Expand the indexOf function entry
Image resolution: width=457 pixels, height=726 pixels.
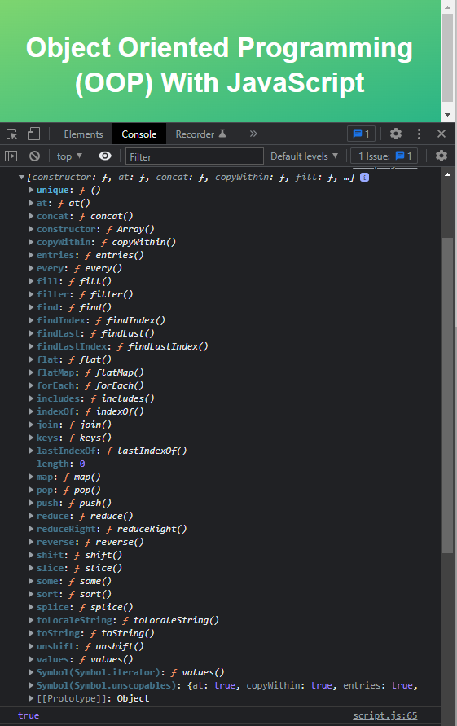31,411
